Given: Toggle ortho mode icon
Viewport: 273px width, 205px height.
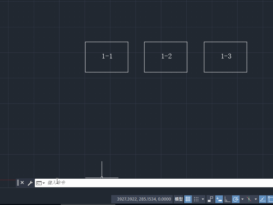Looking at the screenshot, I should click(228, 199).
